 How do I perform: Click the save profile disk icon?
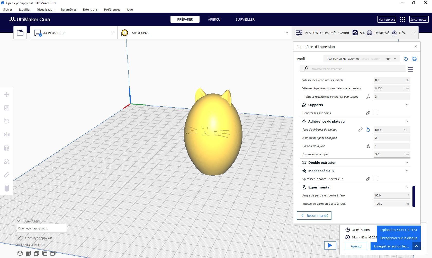click(415, 59)
